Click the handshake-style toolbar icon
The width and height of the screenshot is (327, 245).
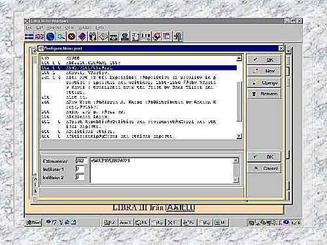pos(156,37)
